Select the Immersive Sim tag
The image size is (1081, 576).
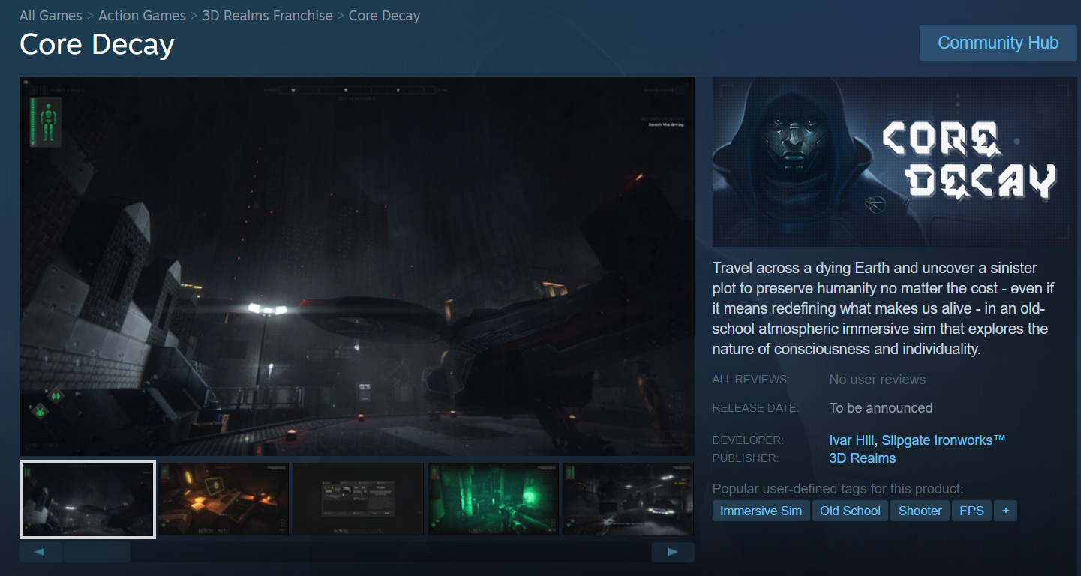(761, 511)
